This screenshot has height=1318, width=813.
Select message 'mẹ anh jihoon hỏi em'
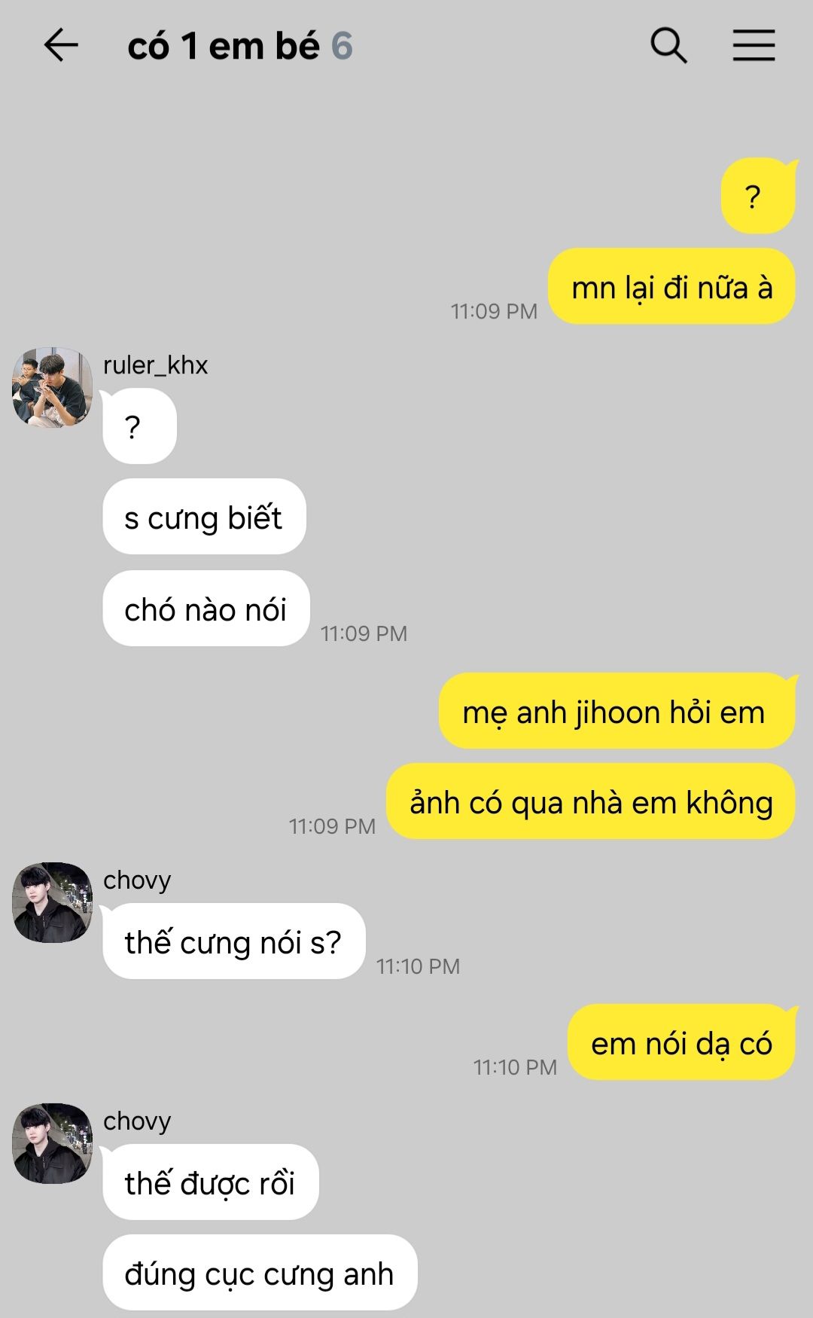click(617, 711)
